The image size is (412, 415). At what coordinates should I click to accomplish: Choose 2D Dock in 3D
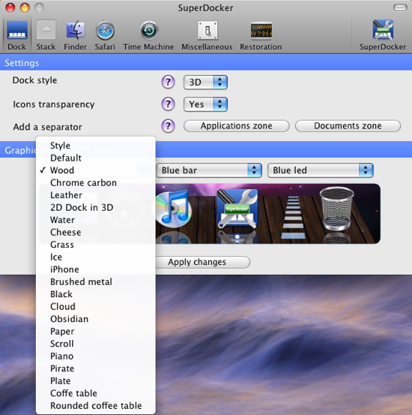(96, 208)
